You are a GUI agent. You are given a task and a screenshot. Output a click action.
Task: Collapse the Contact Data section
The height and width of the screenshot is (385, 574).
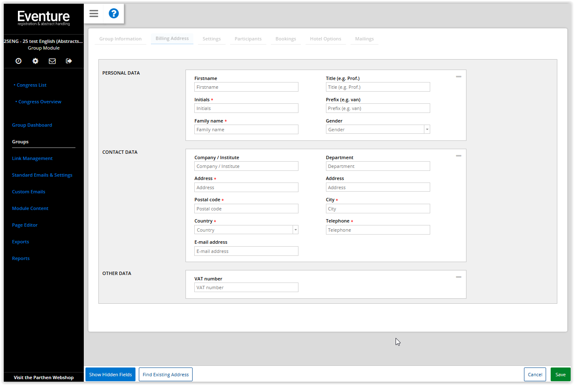point(459,156)
